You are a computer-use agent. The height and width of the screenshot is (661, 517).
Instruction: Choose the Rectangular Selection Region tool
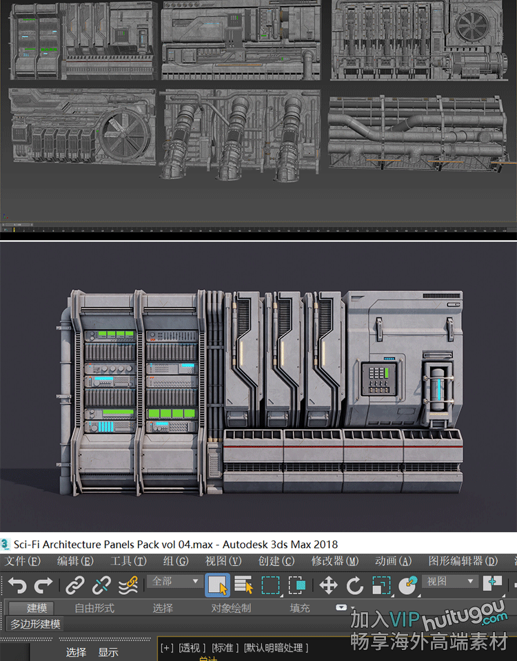point(270,585)
